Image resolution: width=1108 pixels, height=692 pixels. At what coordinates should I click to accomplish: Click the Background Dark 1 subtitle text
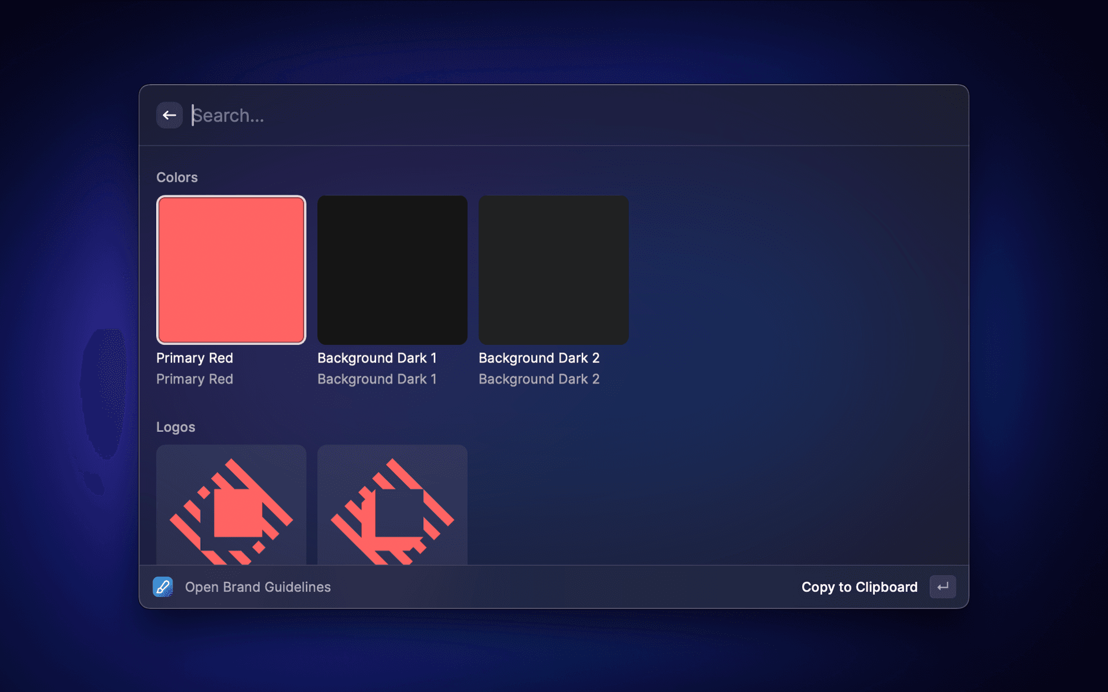[377, 379]
